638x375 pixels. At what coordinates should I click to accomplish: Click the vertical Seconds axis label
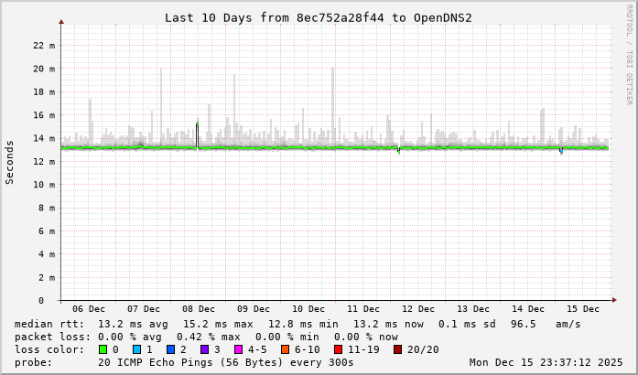[x=10, y=162]
